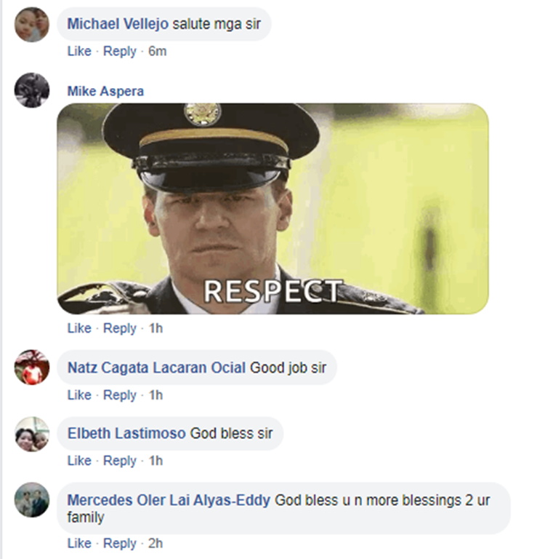The height and width of the screenshot is (559, 545).
Task: Reply to Michael Vellejo's comment
Action: (120, 52)
